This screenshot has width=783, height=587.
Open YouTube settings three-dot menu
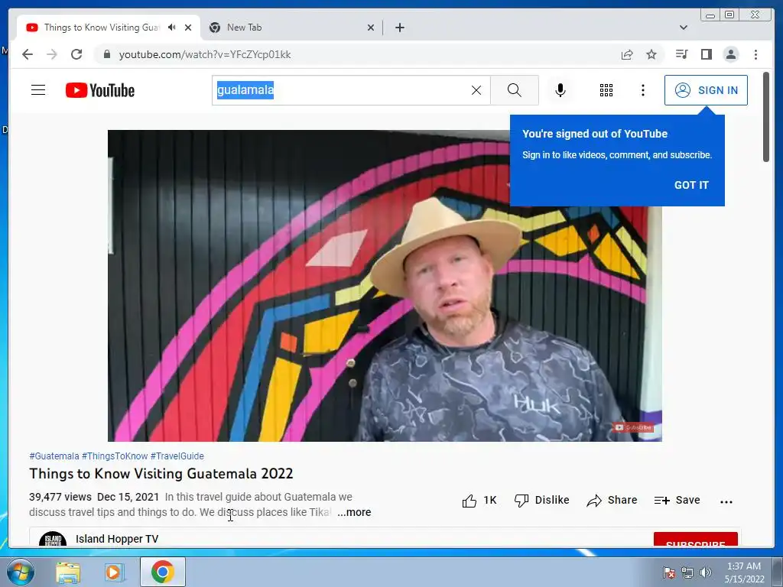643,90
